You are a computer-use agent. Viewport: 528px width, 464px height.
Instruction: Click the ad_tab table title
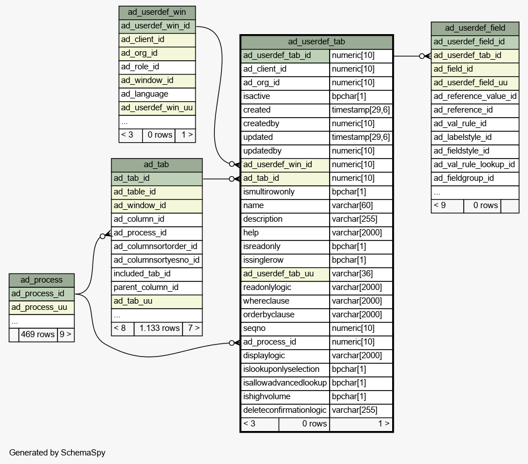156,164
